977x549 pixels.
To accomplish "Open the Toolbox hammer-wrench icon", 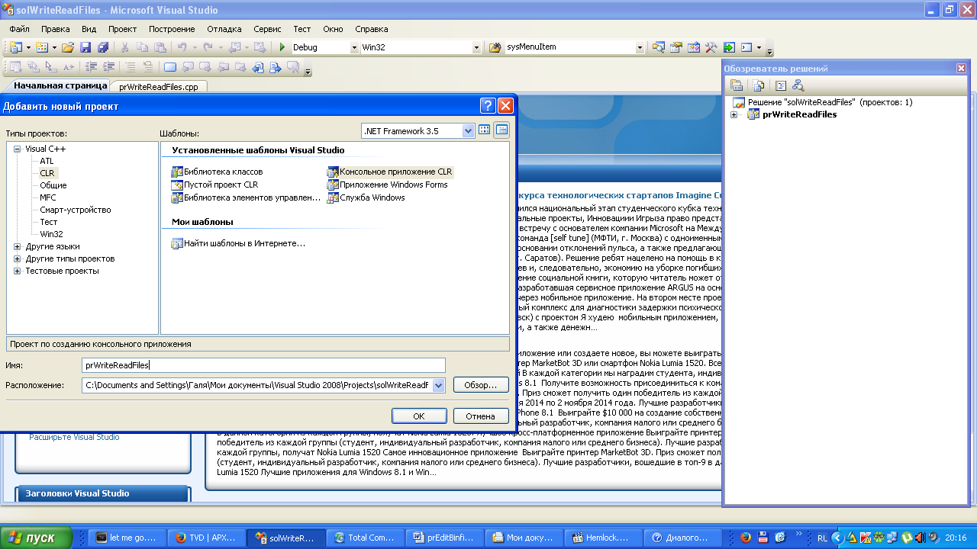I will (x=711, y=47).
